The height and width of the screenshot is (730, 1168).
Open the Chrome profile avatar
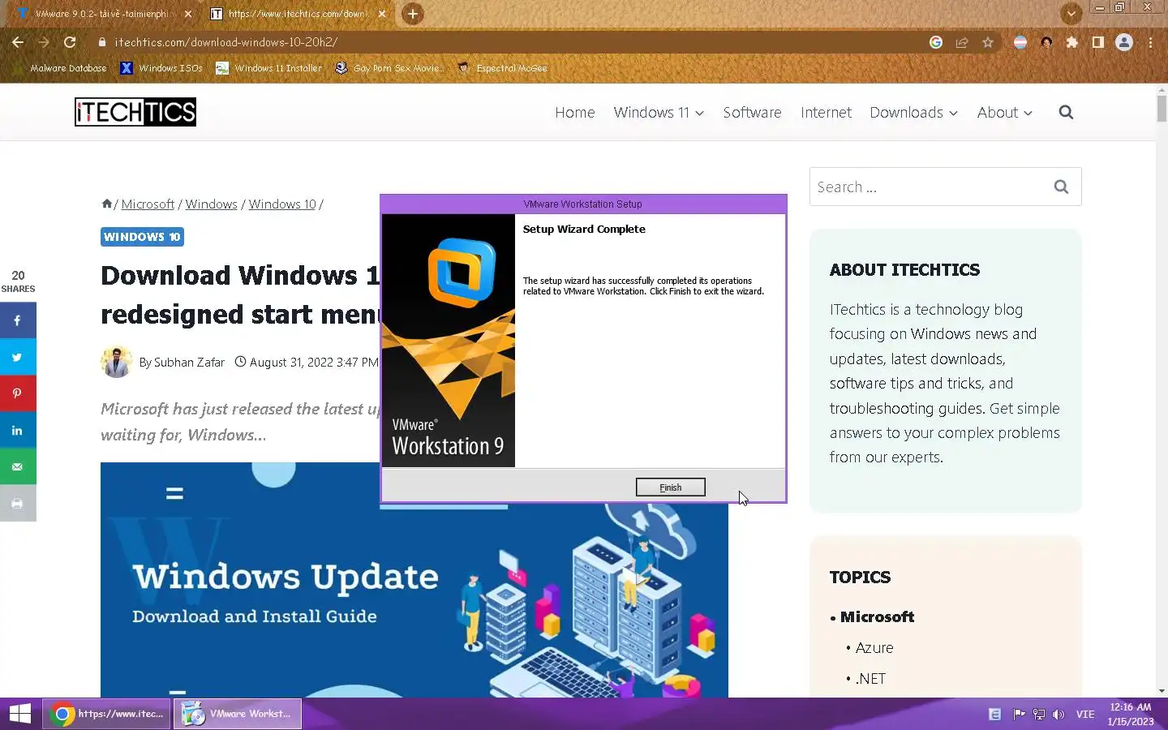pos(1124,42)
